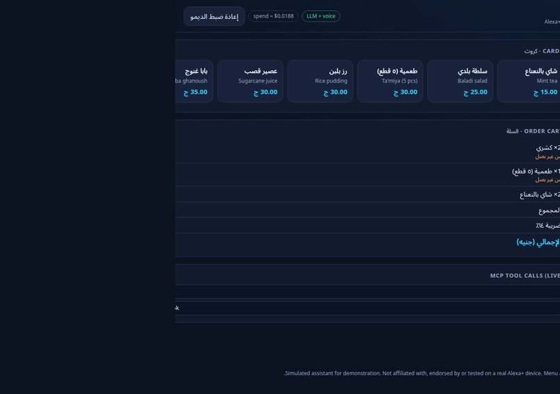Click the الإجمالي (جنيه) total label
Image resolution: width=560 pixels, height=394 pixels.
[538, 243]
